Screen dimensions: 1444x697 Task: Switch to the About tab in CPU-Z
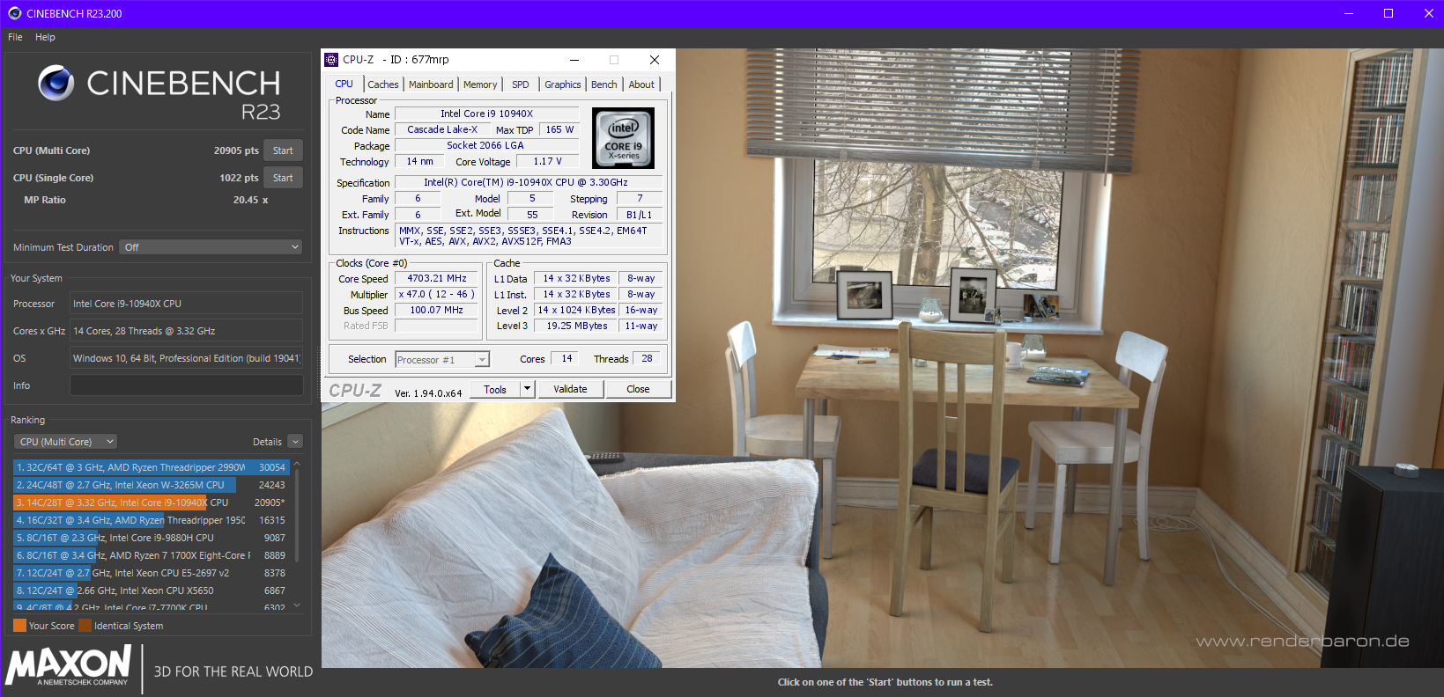click(x=641, y=84)
